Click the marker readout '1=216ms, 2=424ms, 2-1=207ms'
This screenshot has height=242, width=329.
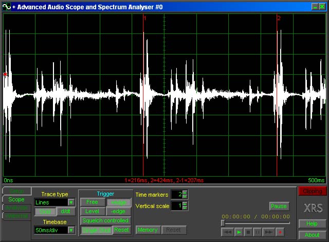click(164, 180)
